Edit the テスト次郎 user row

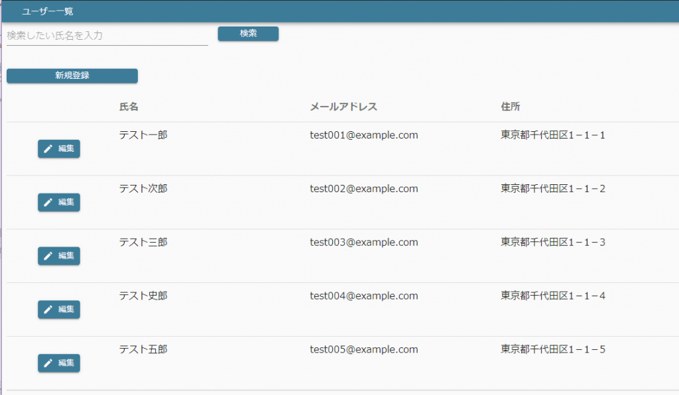(x=59, y=203)
